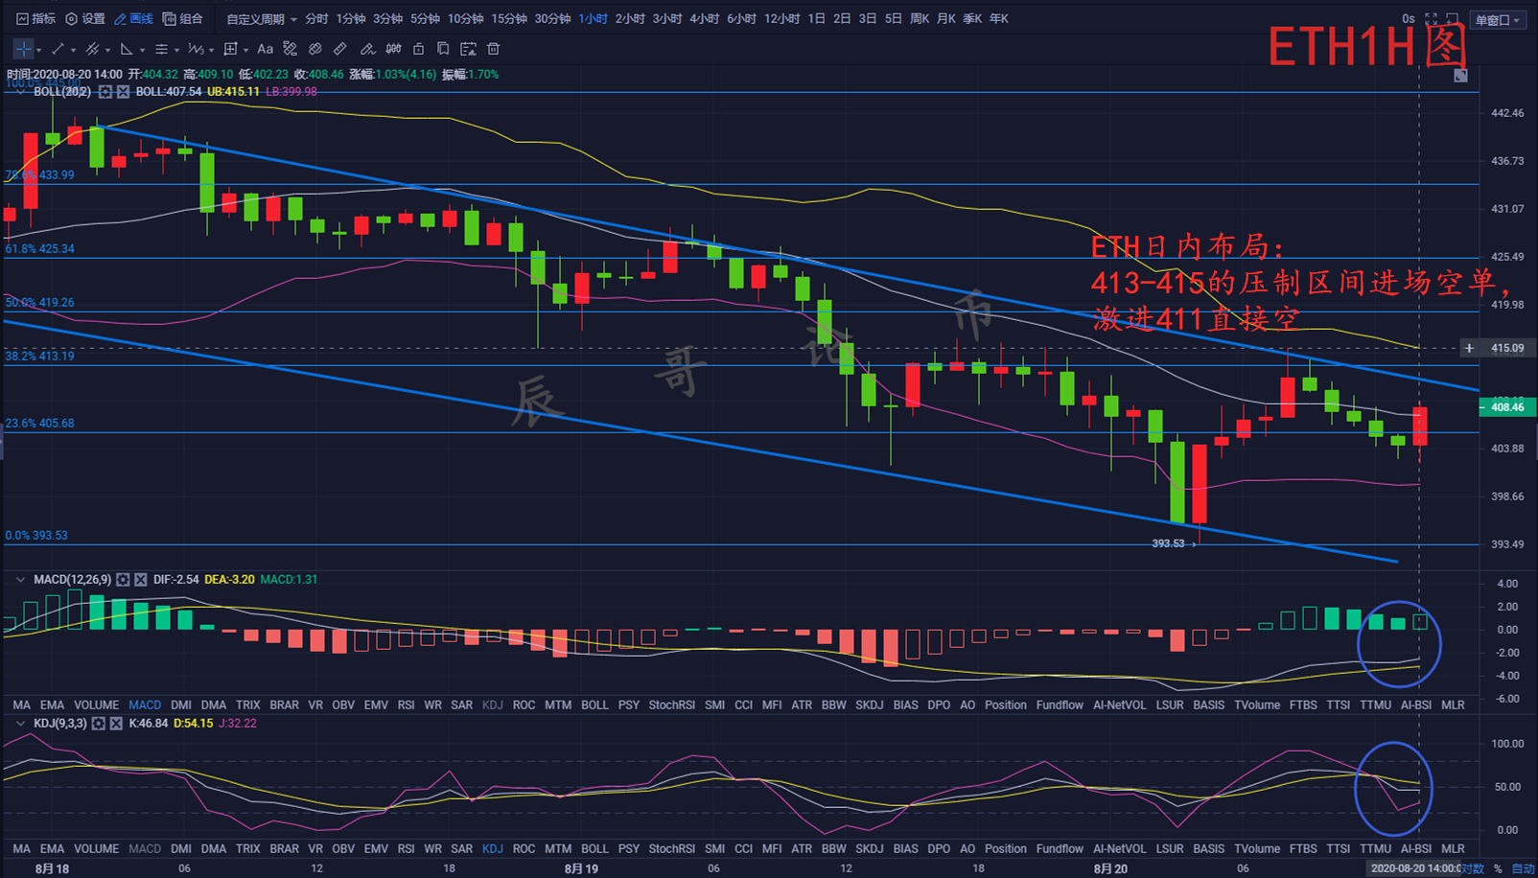
Task: Expand the 自定义周期 custom period dropdown
Action: pos(262,19)
